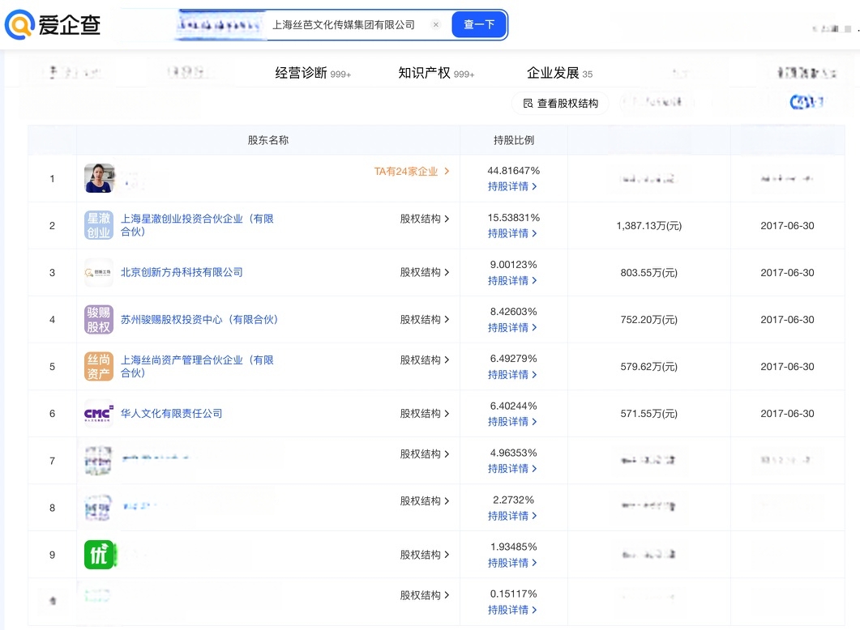860x630 pixels.
Task: Expand 股权结构 in row 7
Action: pos(425,454)
